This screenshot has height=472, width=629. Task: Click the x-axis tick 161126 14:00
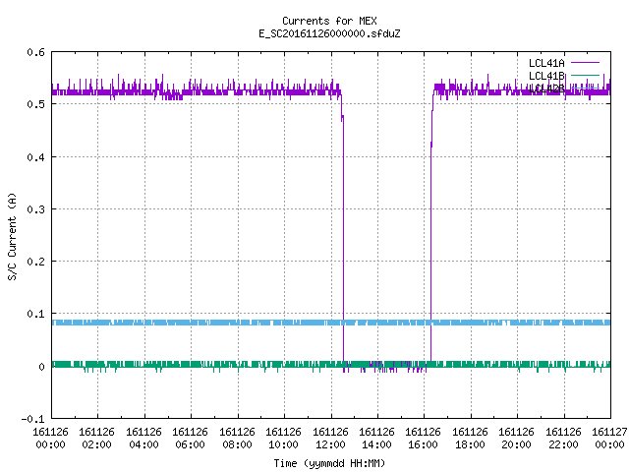[376, 439]
